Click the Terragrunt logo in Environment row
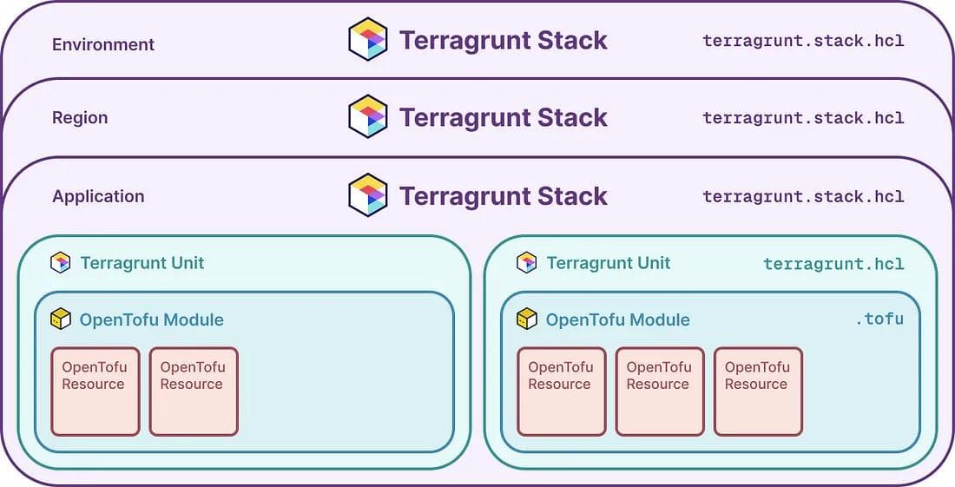This screenshot has height=487, width=955. (368, 39)
